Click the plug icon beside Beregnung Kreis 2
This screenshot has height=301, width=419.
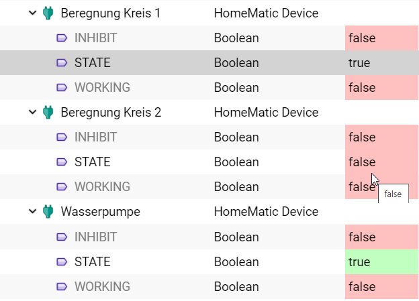[x=47, y=112]
